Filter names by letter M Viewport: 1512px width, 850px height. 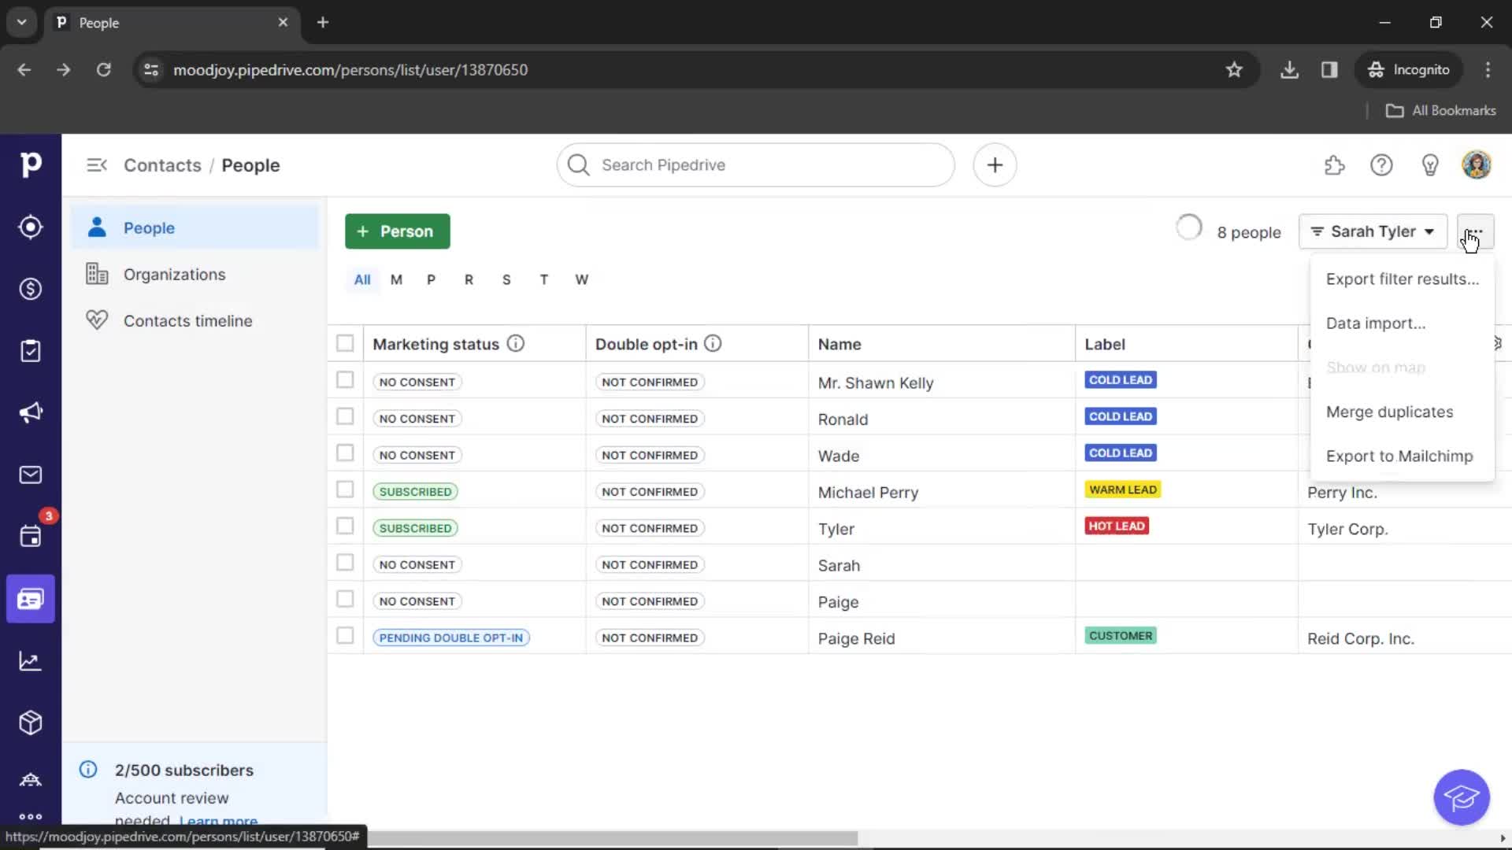tap(396, 279)
